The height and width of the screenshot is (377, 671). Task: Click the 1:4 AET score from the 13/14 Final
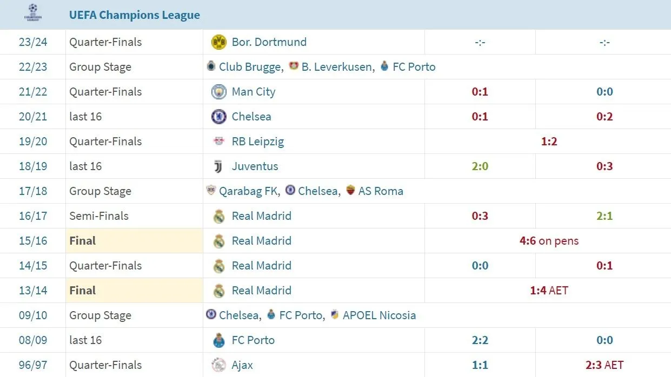tap(549, 290)
